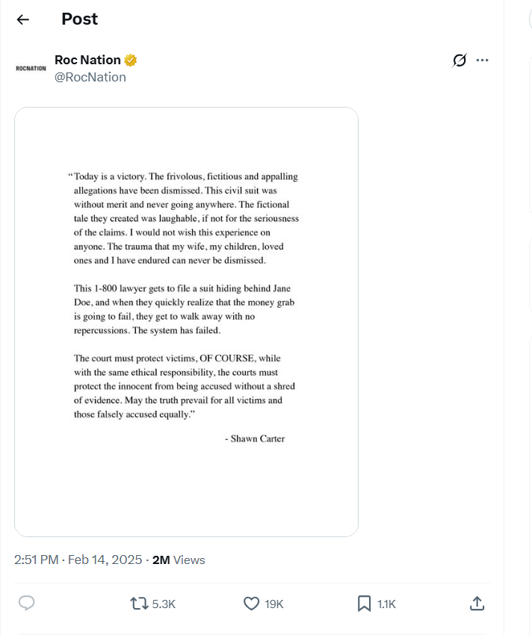Viewport: 532px width, 635px height.
Task: Open the Roc Nation profile avatar
Action: click(x=31, y=68)
